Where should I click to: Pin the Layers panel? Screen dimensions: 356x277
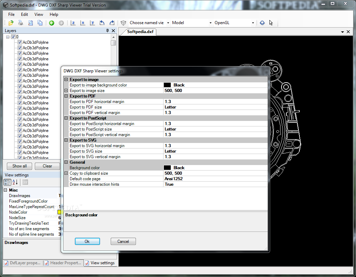[x=107, y=31]
